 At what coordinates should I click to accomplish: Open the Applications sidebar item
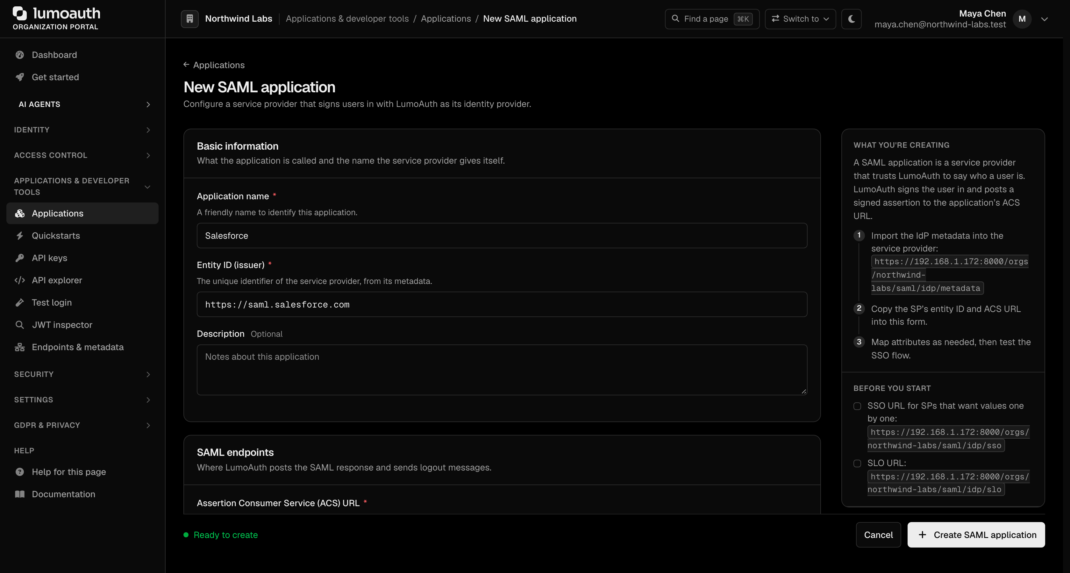coord(82,213)
